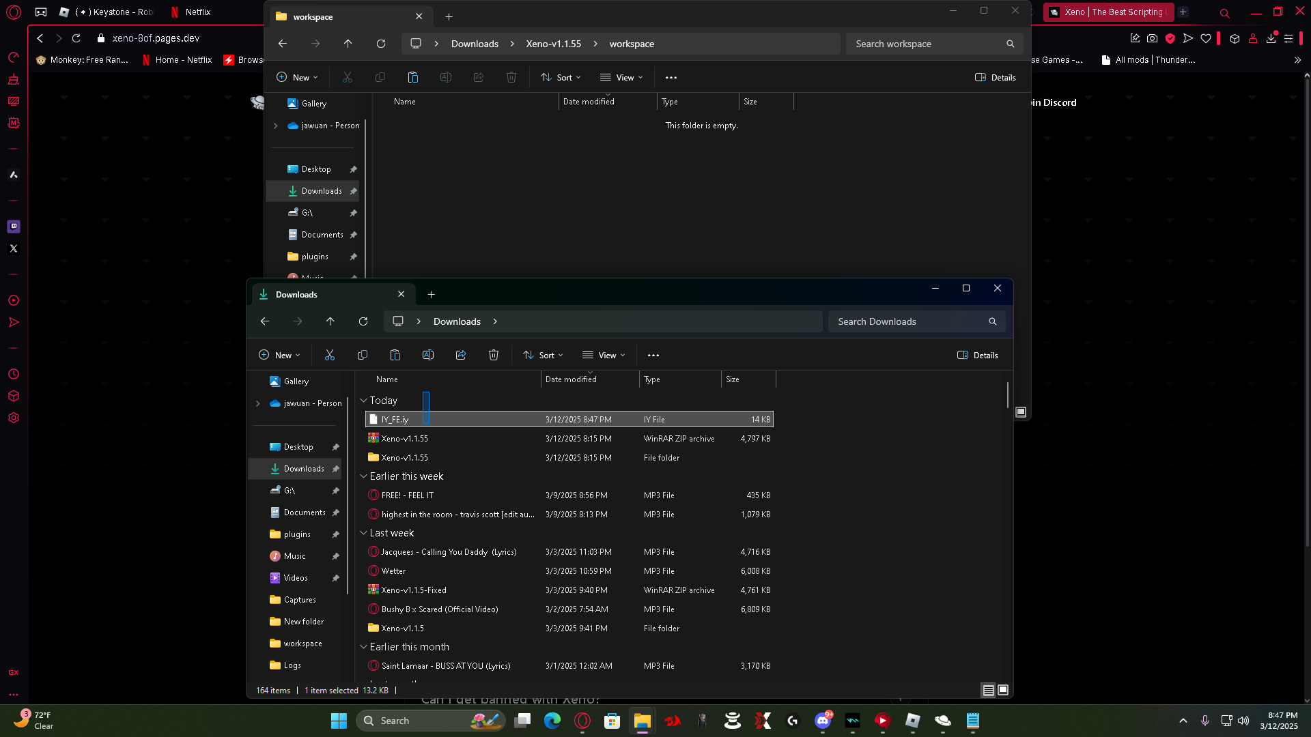The height and width of the screenshot is (737, 1311).
Task: Click search icon in Opera GX tab bar
Action: coord(1225,13)
